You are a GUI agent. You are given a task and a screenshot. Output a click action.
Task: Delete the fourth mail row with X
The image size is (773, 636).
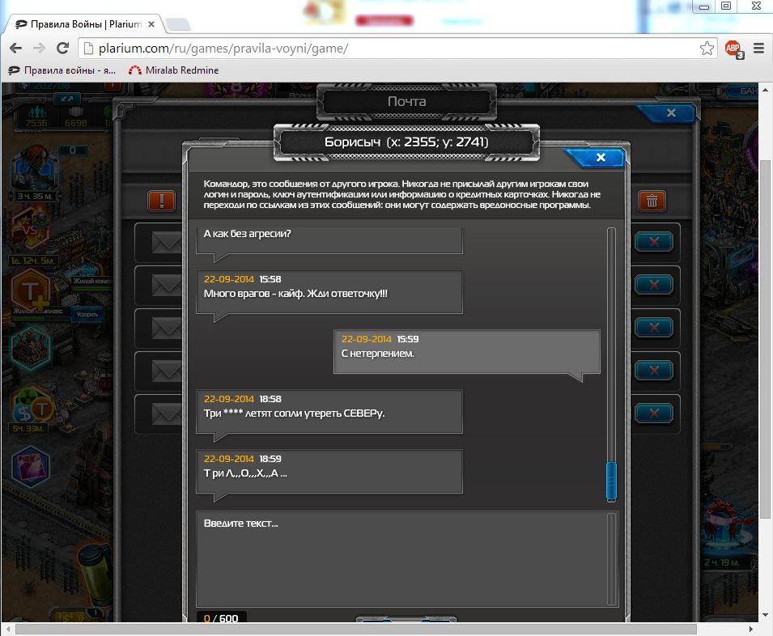pyautogui.click(x=654, y=370)
